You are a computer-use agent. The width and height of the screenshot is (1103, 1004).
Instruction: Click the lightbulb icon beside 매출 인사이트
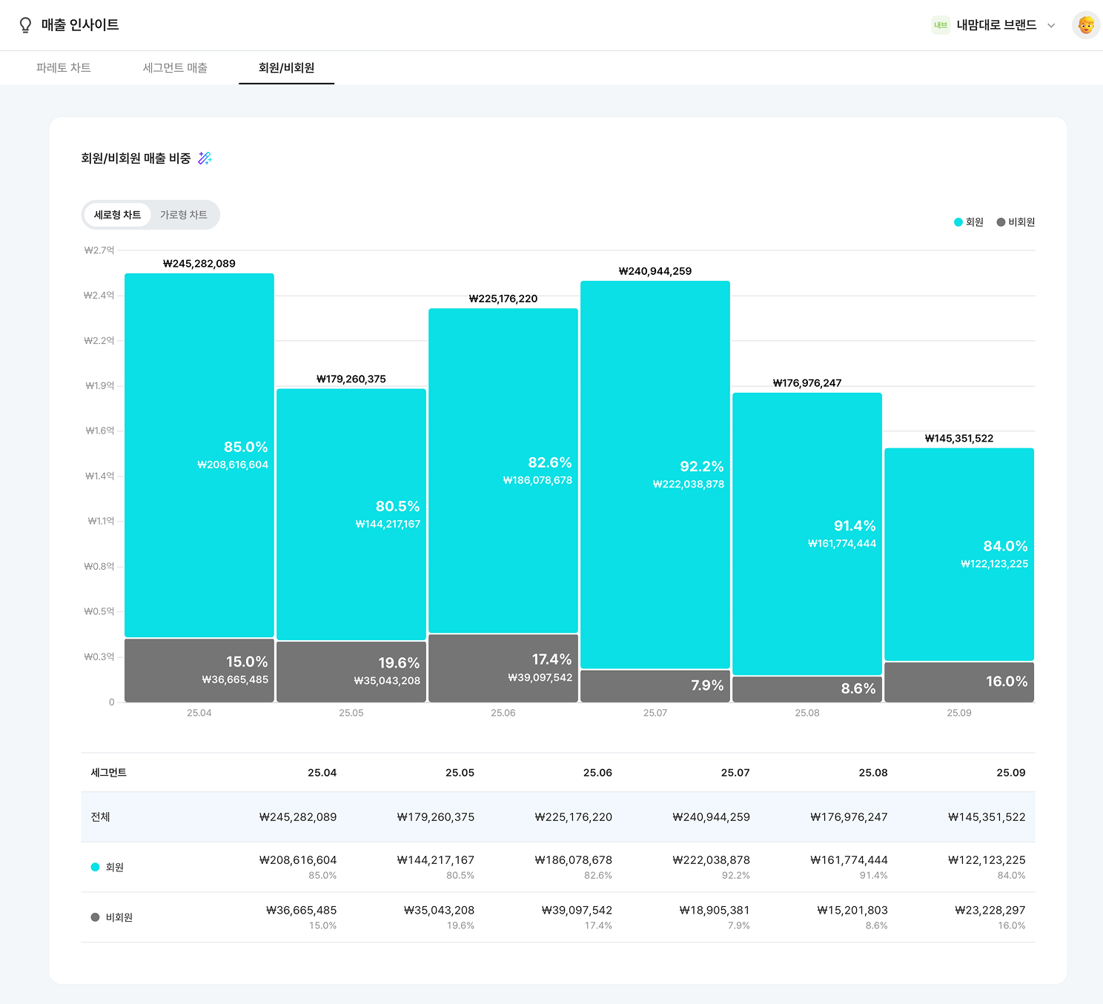[x=25, y=25]
